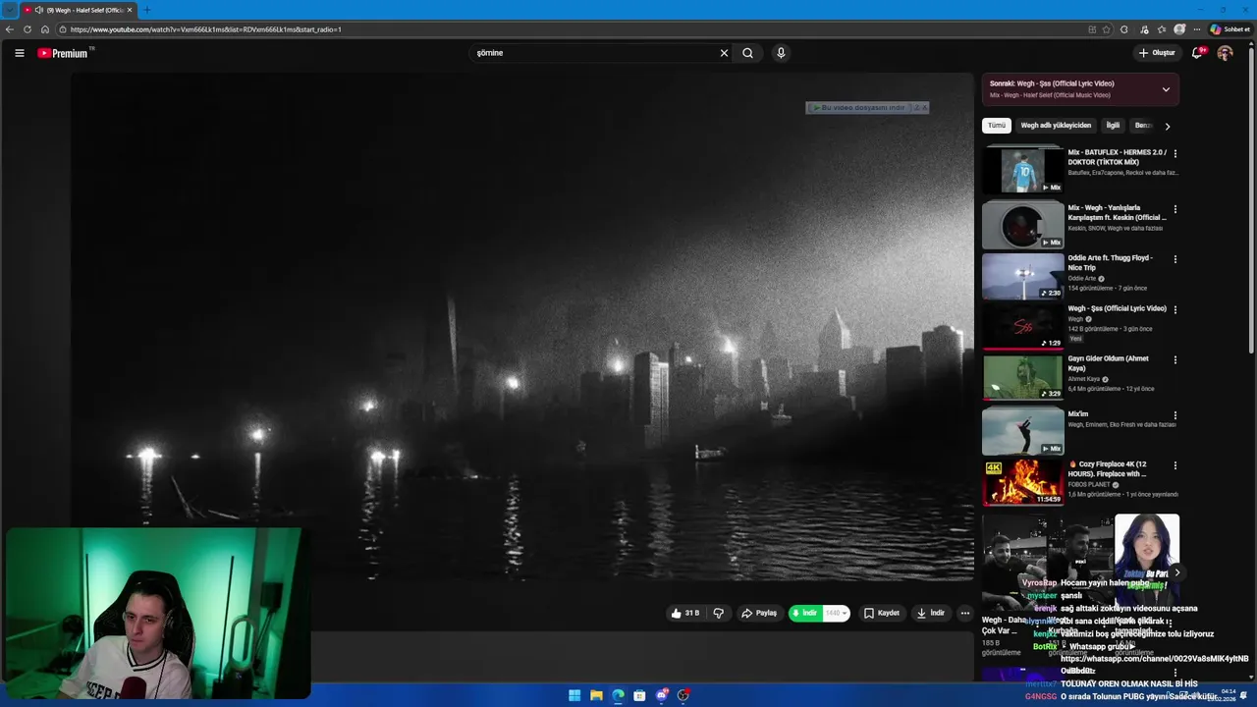Start voice search with the microphone
The width and height of the screenshot is (1257, 707).
[781, 53]
